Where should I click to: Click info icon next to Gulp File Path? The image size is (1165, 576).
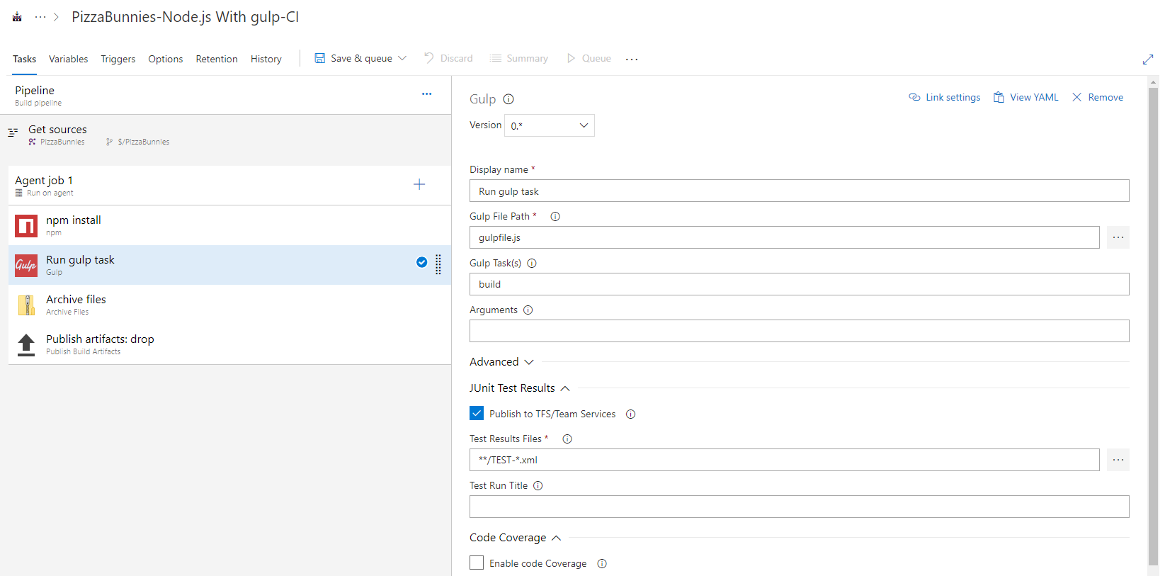(x=555, y=217)
